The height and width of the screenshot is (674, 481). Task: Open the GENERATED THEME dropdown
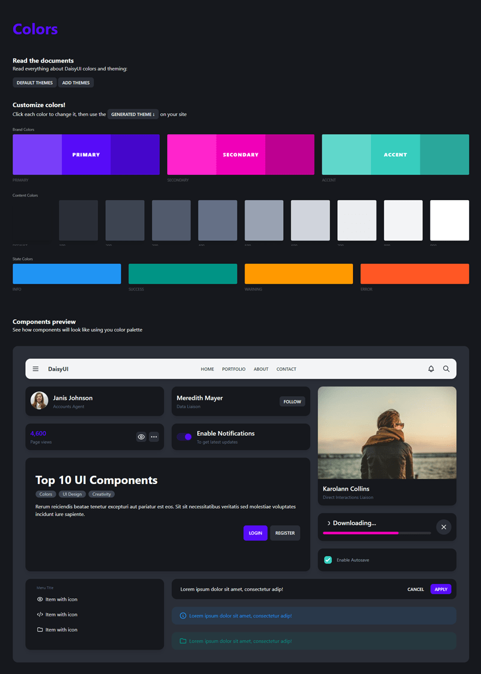(132, 114)
